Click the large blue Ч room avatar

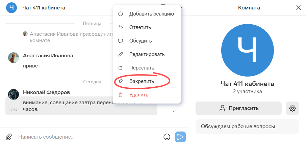pos(247,50)
